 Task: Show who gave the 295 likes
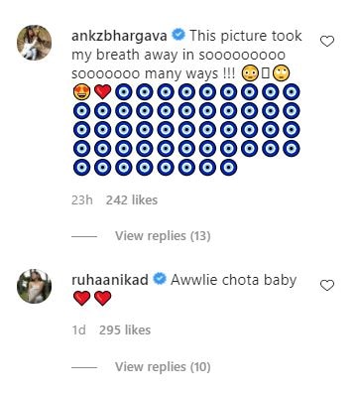tap(125, 330)
